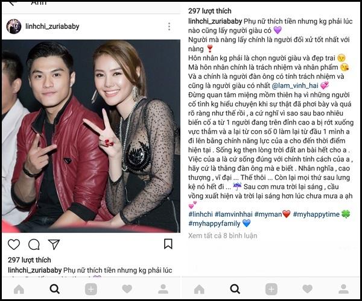Viewport: 362px width, 301px height.
Task: Follow the @lam_vinh_hai mention link
Action: point(295,85)
